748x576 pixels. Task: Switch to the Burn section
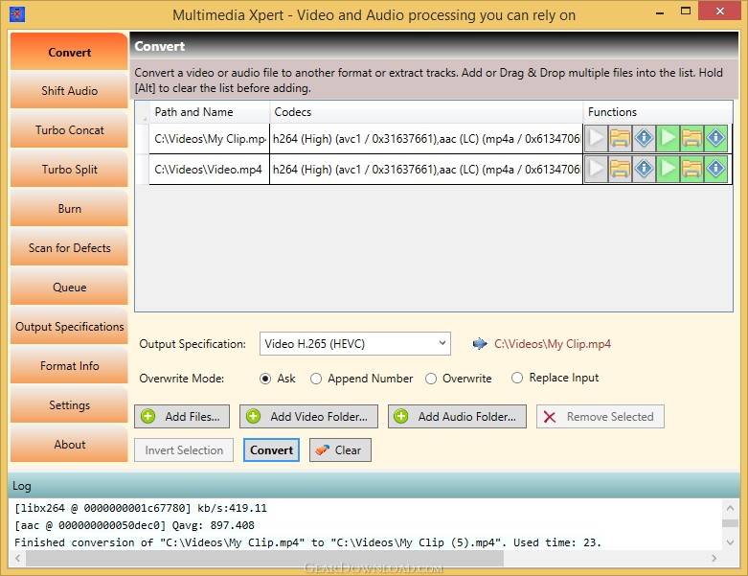point(69,209)
